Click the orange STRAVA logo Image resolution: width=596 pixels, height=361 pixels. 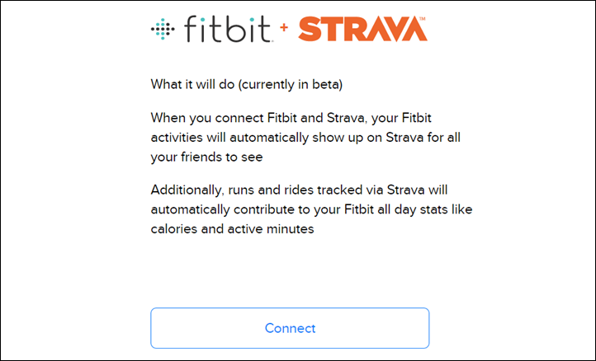point(362,29)
